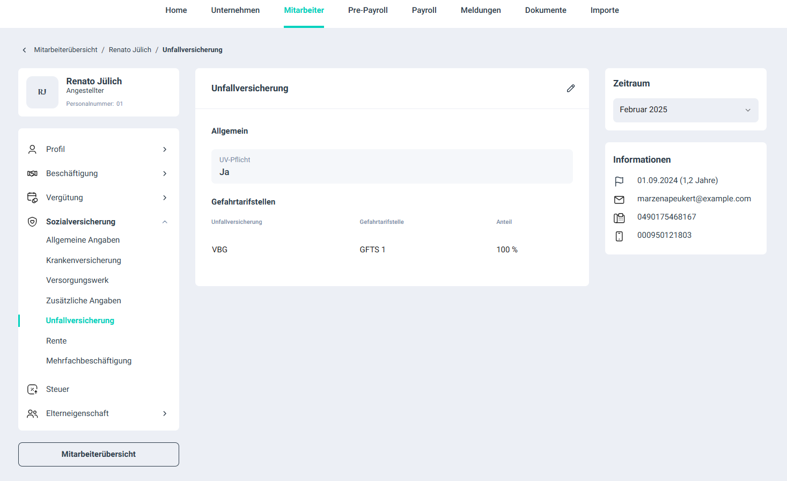The height and width of the screenshot is (481, 787).
Task: Click the Sozialversicherung shield icon
Action: pos(32,222)
